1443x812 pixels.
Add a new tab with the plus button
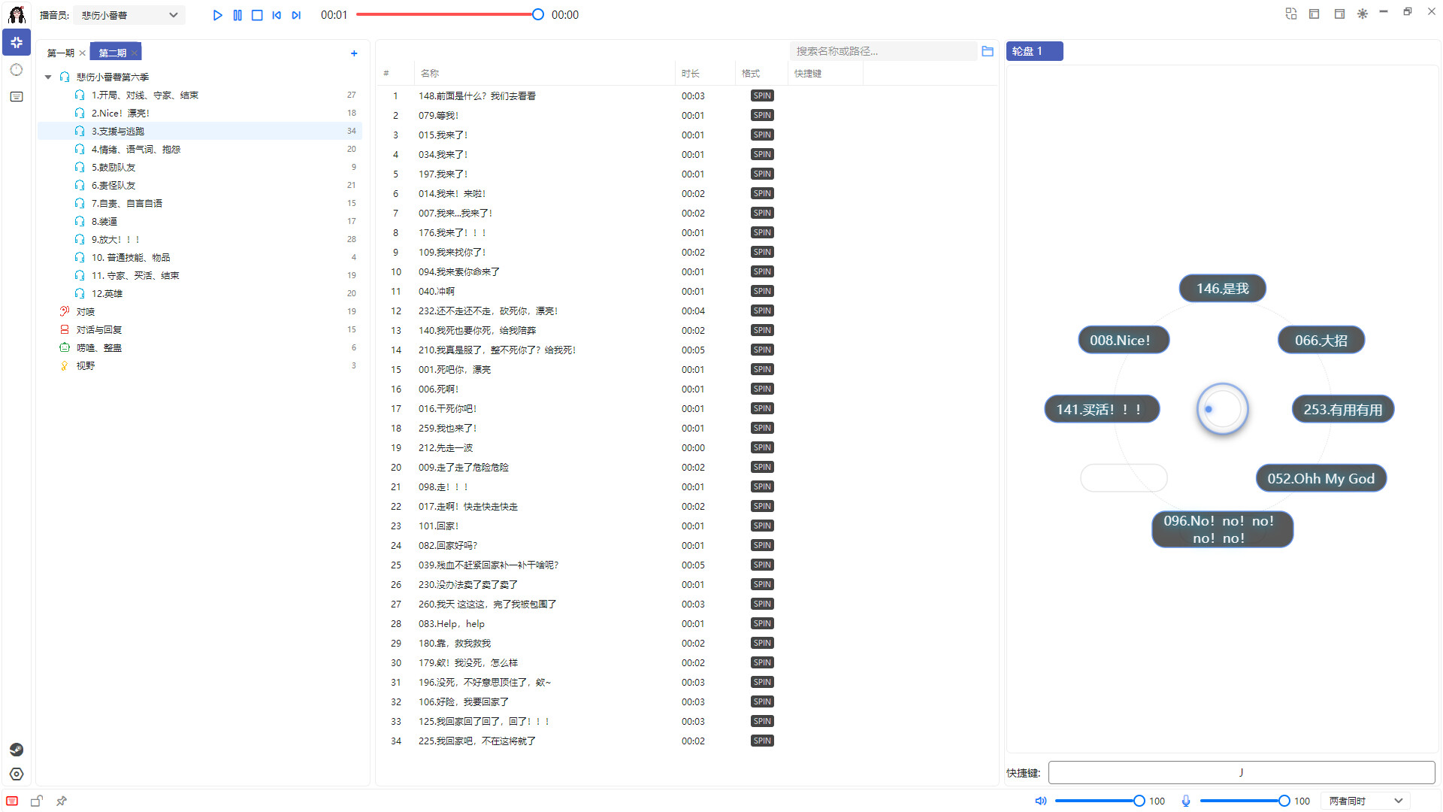tap(353, 53)
